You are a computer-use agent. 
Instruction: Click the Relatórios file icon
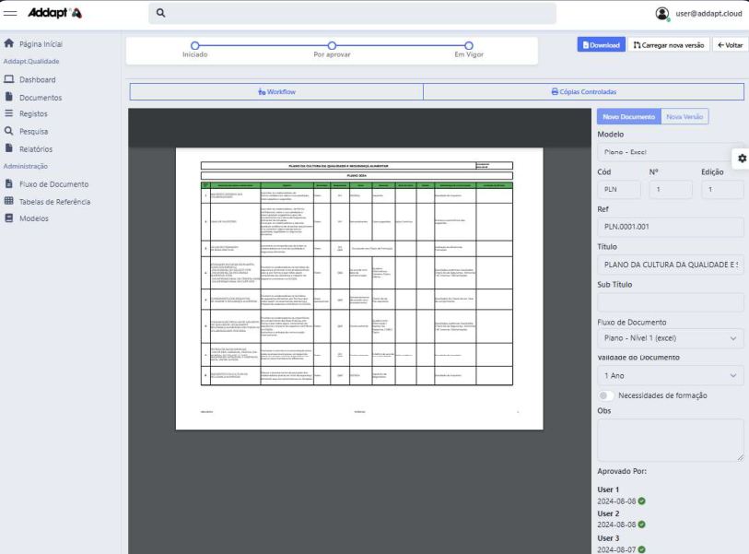(x=8, y=148)
